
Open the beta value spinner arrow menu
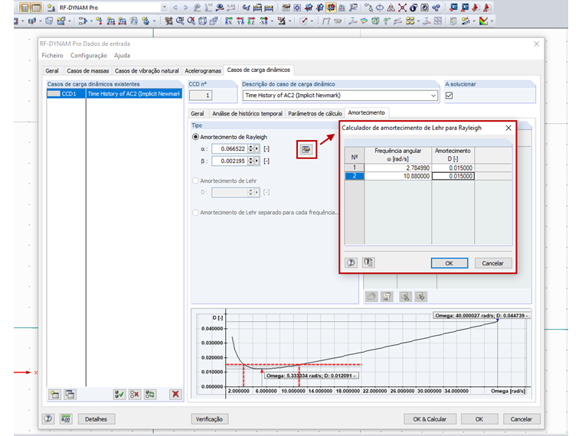point(257,161)
